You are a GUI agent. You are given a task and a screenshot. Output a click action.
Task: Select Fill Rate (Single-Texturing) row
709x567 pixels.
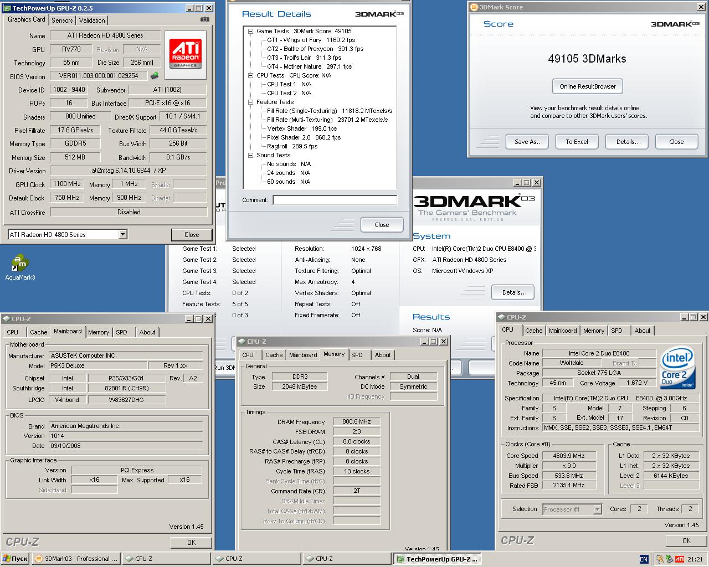(x=330, y=111)
